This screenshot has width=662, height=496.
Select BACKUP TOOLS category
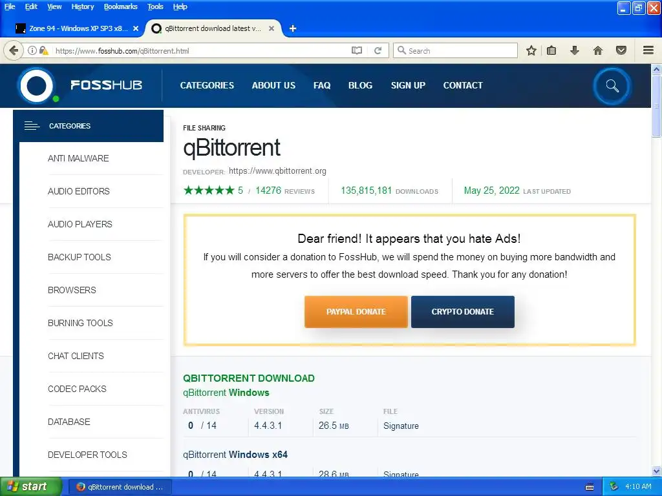tap(80, 257)
